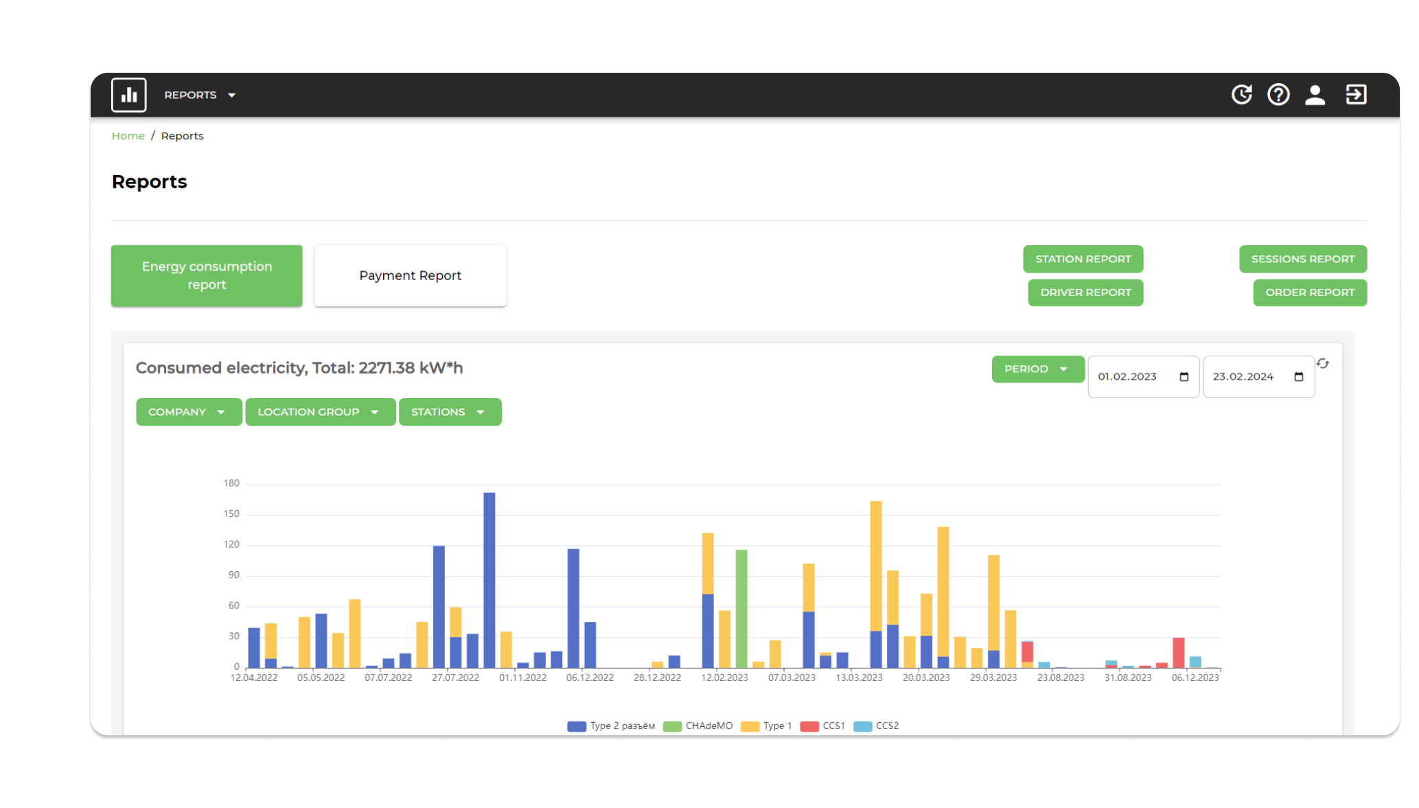Image resolution: width=1419 pixels, height=808 pixels.
Task: Click the tallest blue bar in chart
Action: pyautogui.click(x=489, y=580)
